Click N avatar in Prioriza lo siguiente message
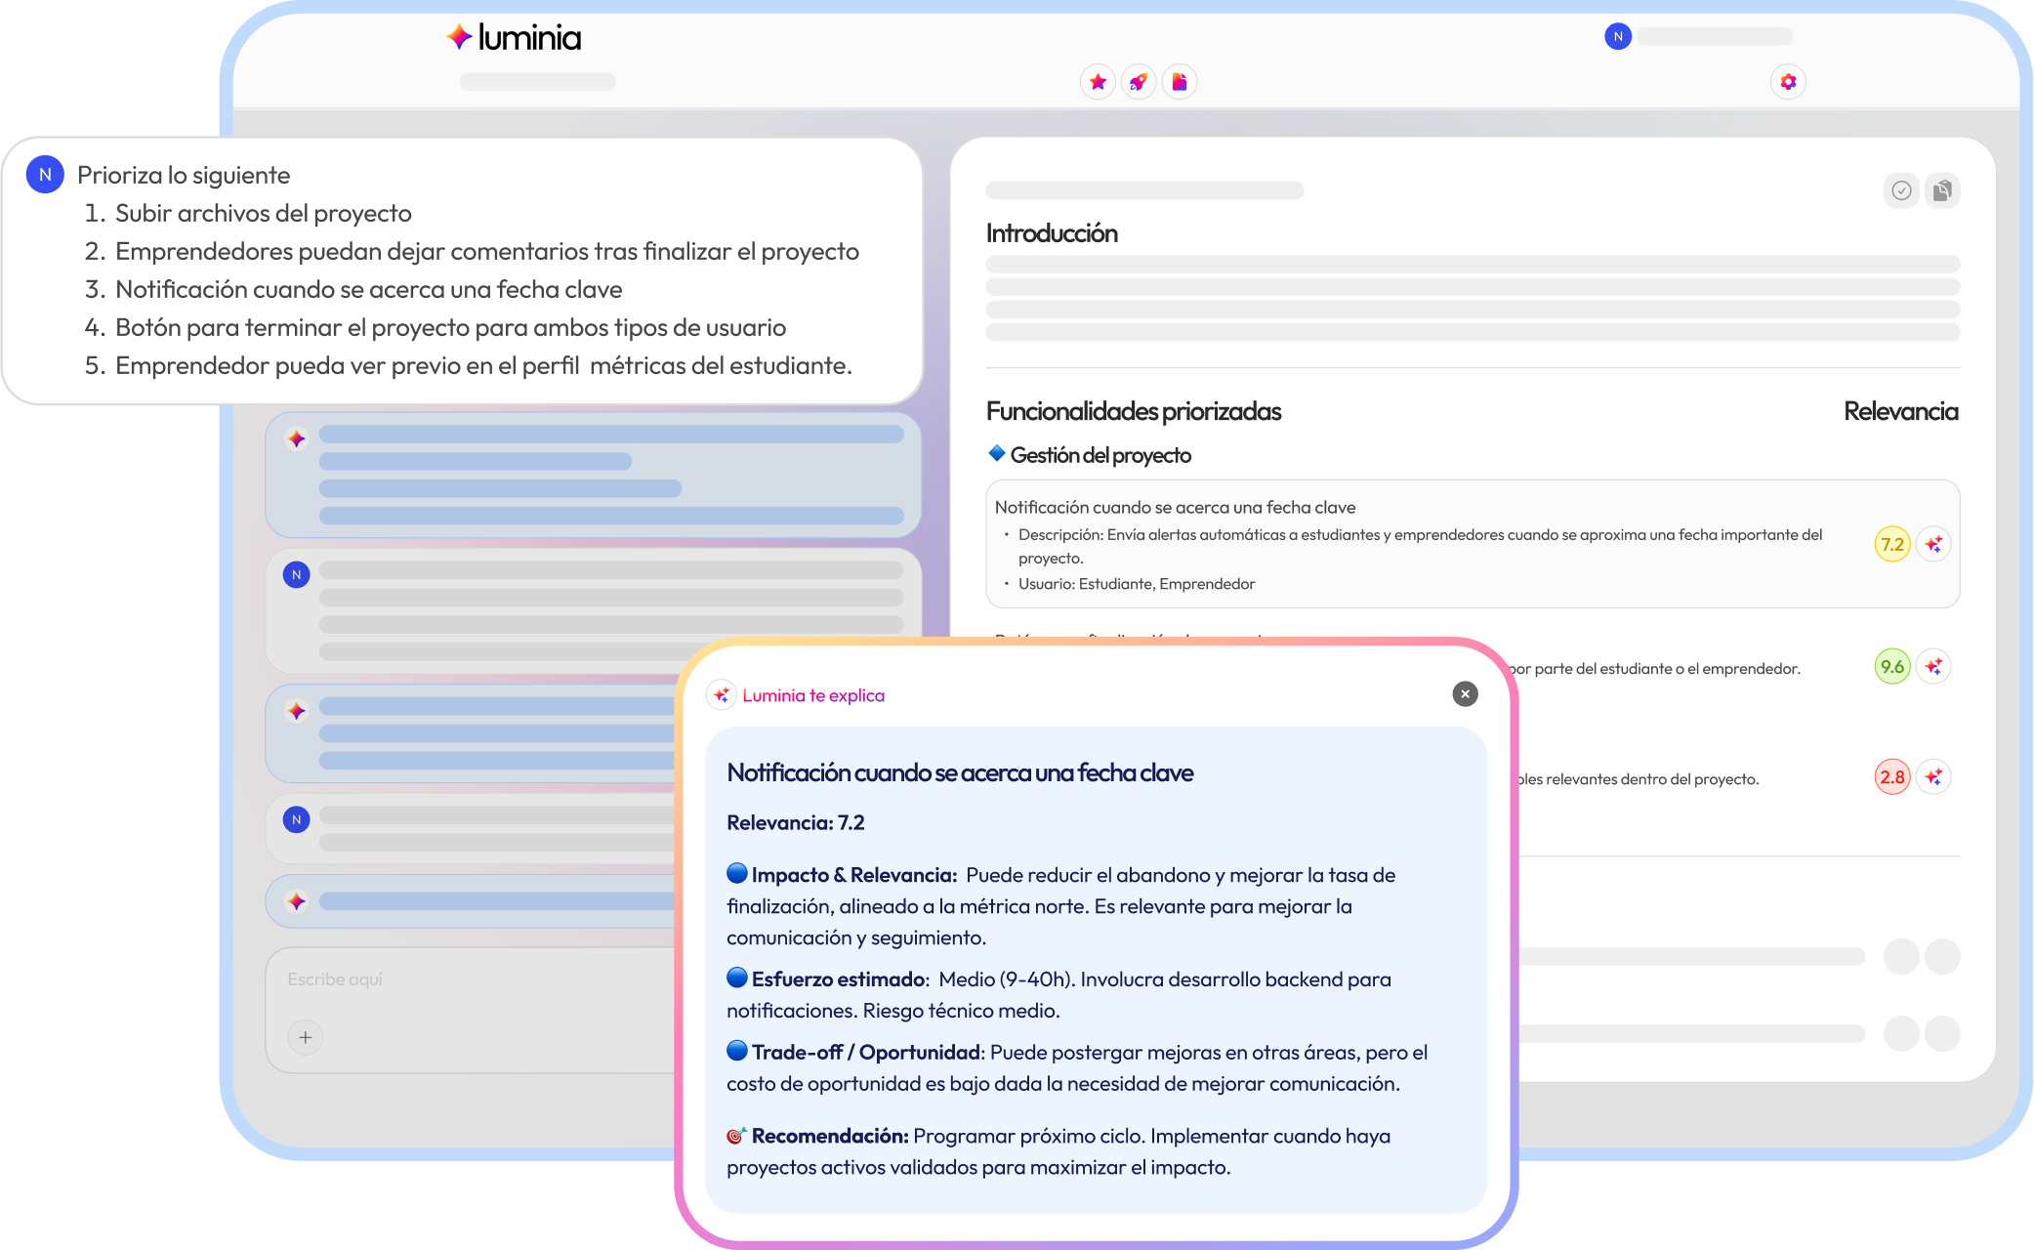Image resolution: width=2034 pixels, height=1250 pixels. pyautogui.click(x=45, y=175)
